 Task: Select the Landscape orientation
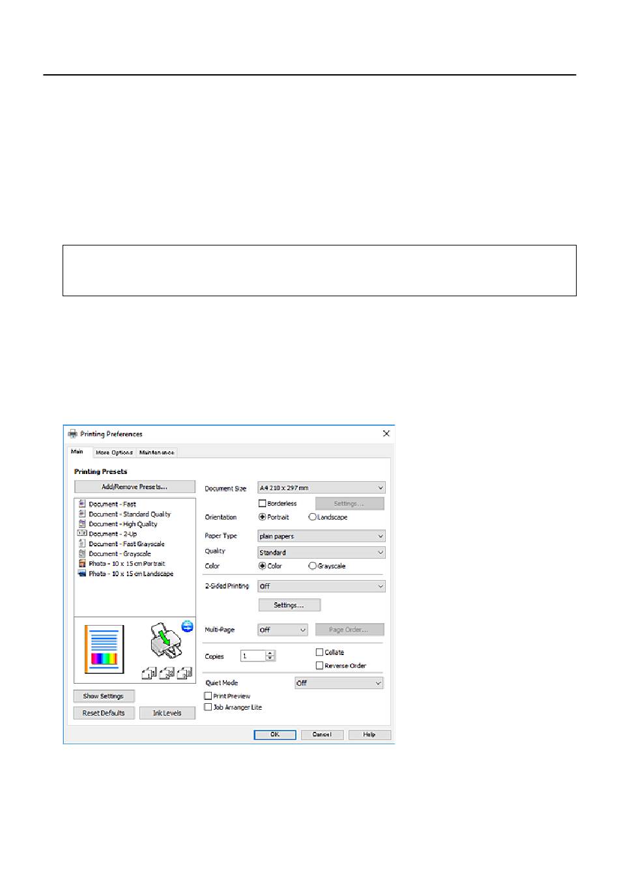pyautogui.click(x=312, y=517)
